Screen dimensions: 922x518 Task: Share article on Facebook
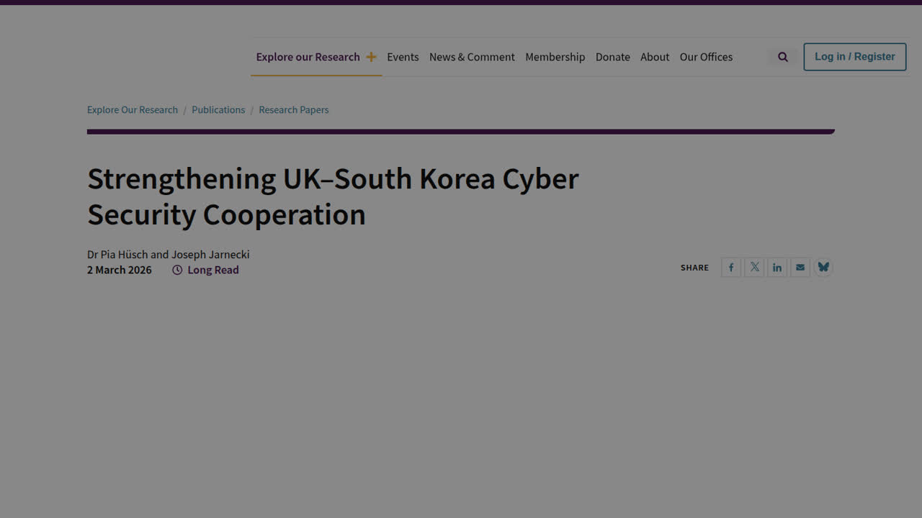731,268
